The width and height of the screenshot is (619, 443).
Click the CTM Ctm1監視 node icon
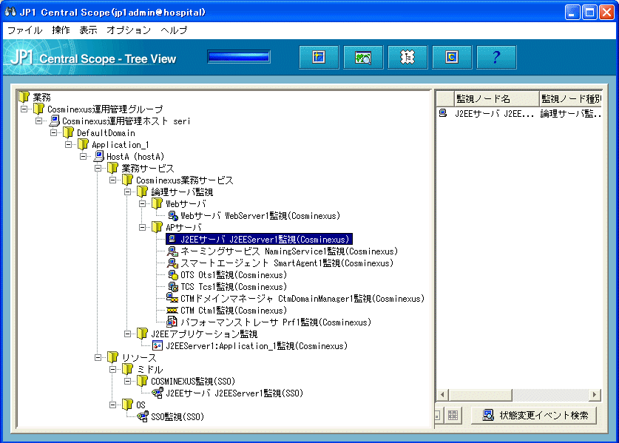click(172, 311)
